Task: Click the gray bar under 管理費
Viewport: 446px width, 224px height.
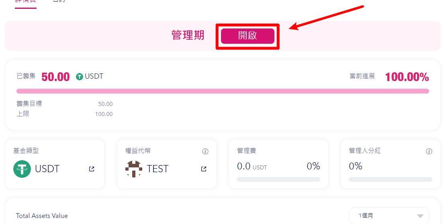Action: pyautogui.click(x=278, y=179)
